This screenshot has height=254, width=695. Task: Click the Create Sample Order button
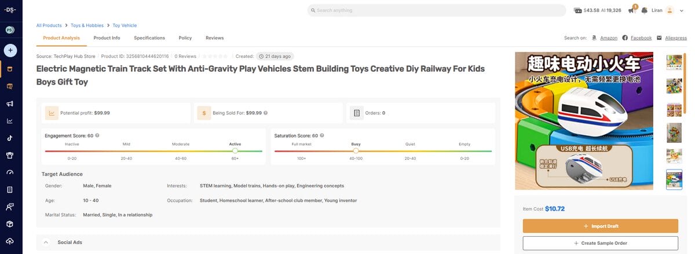click(600, 243)
